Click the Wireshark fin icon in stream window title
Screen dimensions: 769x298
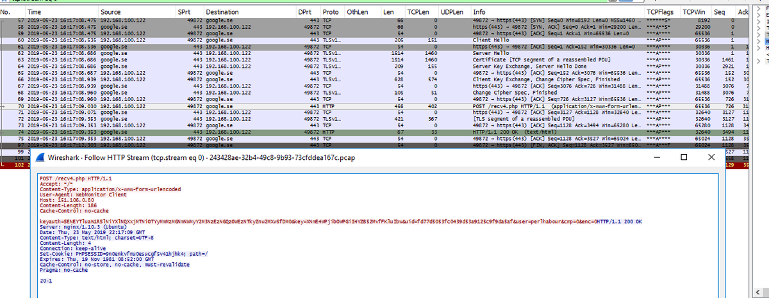point(40,157)
